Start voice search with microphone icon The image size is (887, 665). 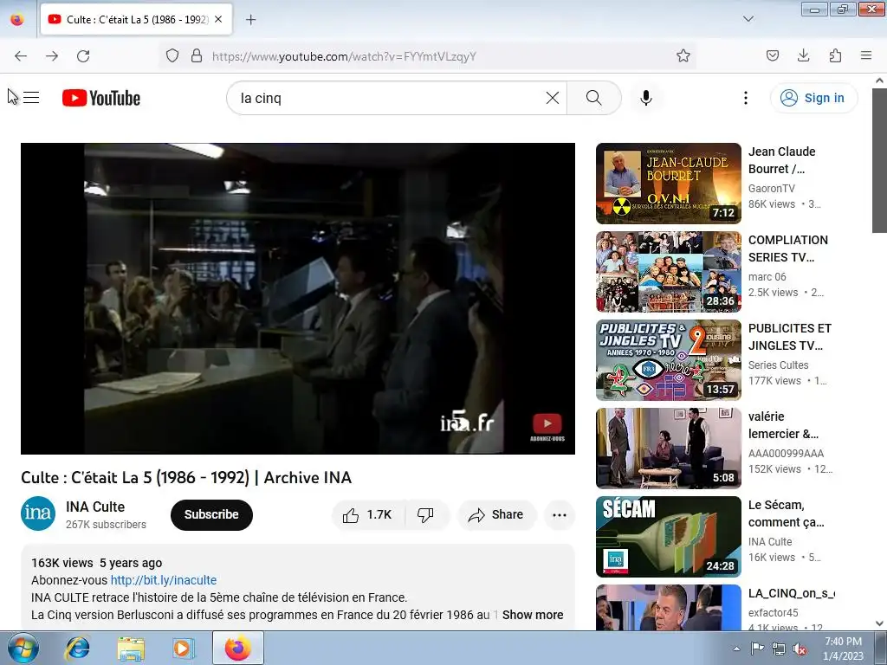(x=646, y=98)
